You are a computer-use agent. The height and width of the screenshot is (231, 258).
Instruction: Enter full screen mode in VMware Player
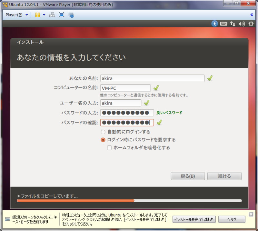[61, 15]
